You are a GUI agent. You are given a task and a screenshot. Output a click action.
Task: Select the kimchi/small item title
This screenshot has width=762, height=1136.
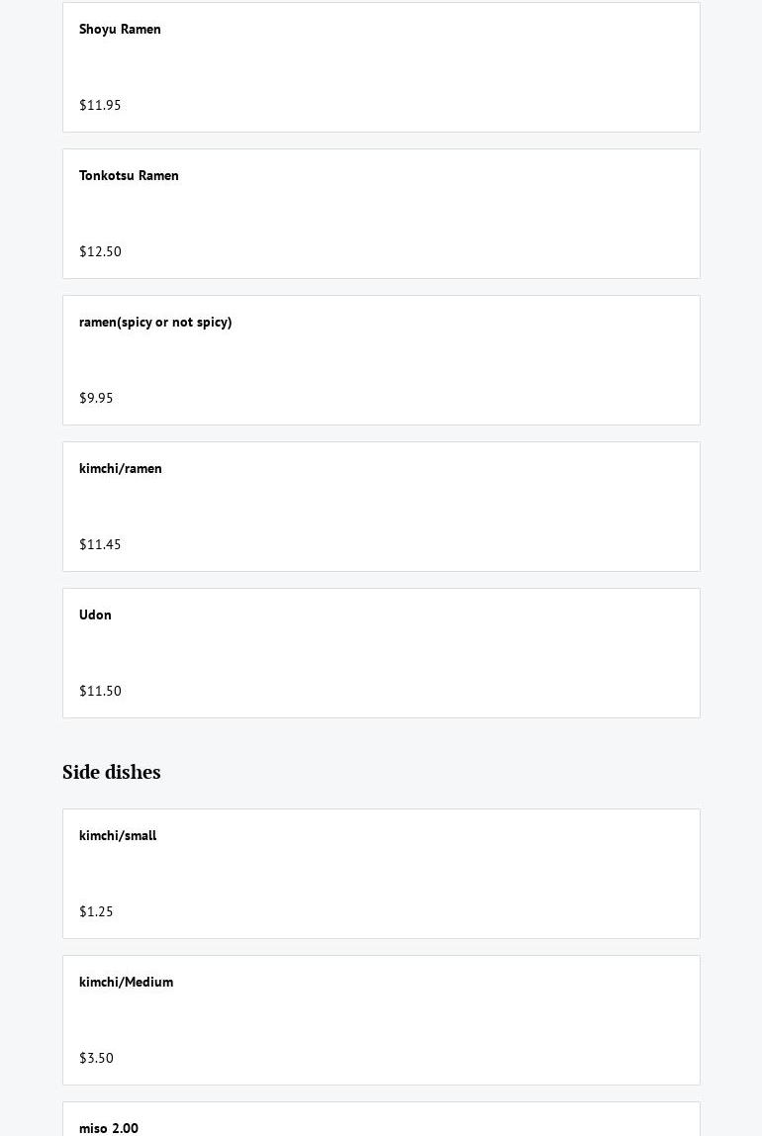coord(118,836)
